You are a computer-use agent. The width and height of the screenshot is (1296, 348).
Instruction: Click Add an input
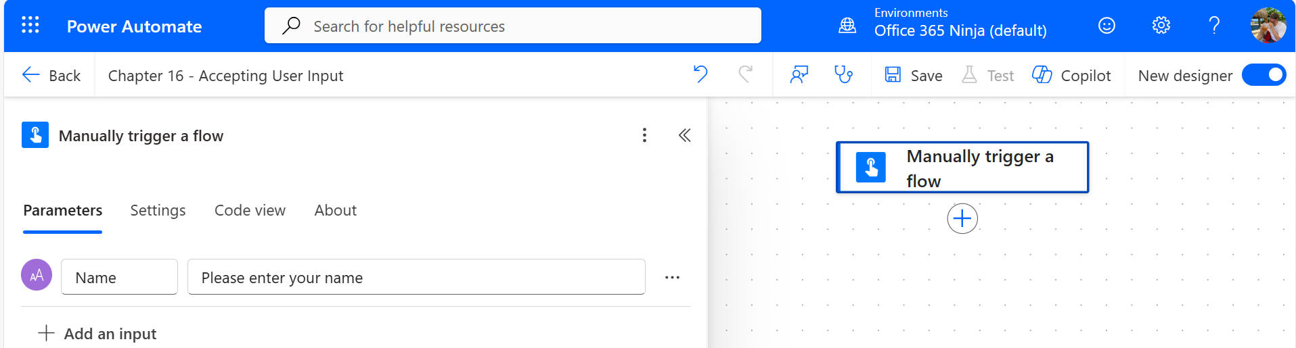[97, 333]
